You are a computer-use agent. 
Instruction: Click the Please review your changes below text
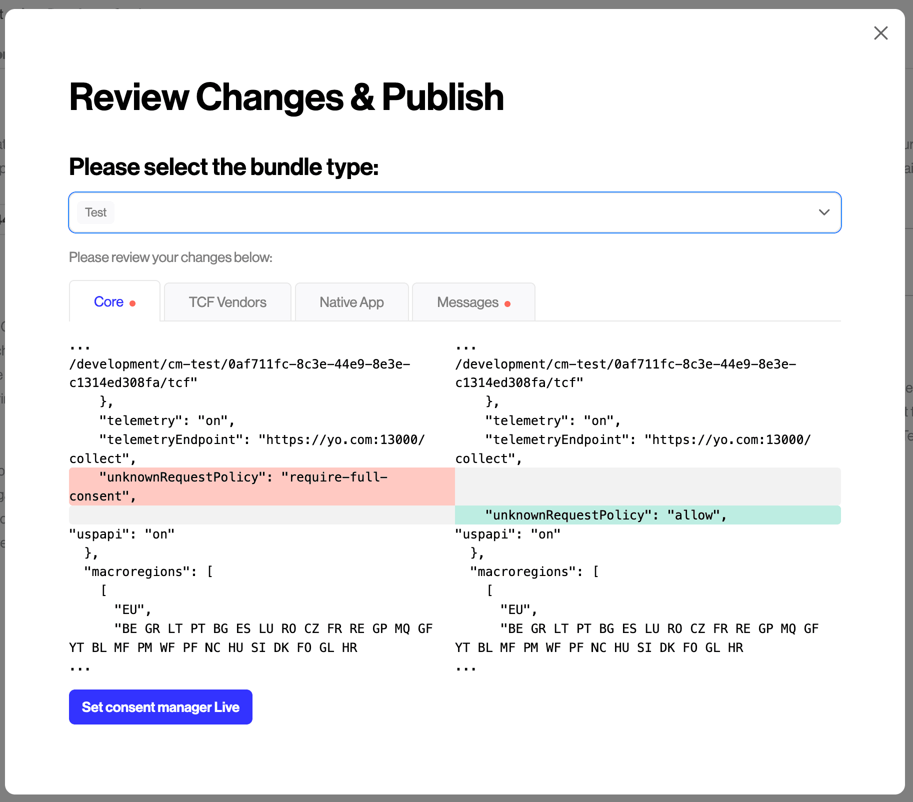pos(170,257)
